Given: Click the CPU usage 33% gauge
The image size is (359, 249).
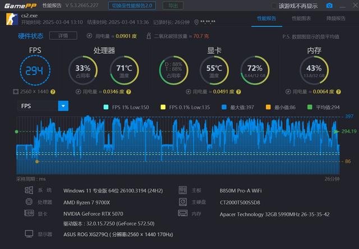Looking at the screenshot, I should [x=83, y=70].
